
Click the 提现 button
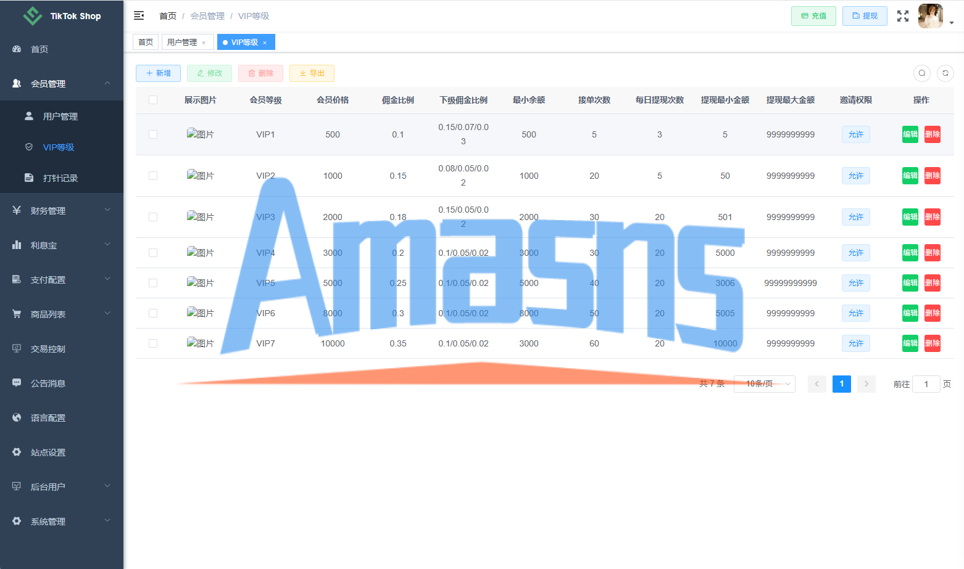click(865, 16)
